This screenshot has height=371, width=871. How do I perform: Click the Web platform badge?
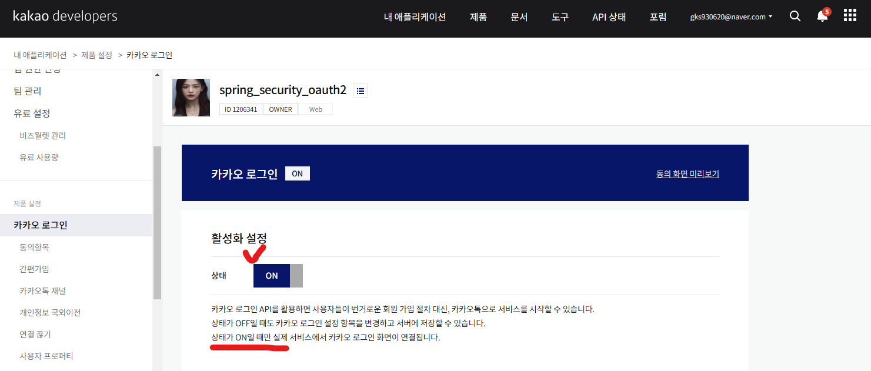point(316,109)
